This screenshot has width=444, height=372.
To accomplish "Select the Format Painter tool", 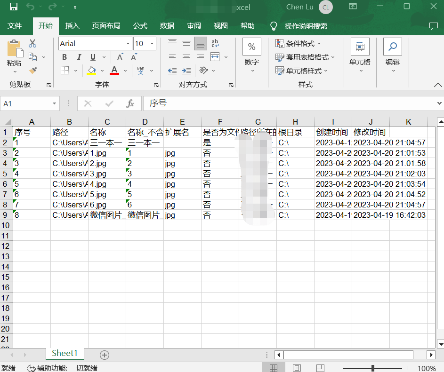I will pos(32,71).
